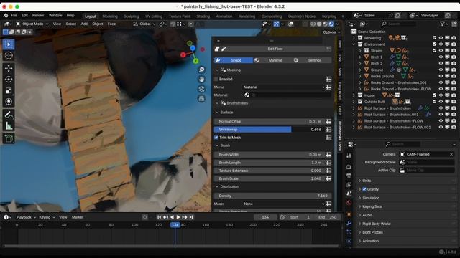The height and width of the screenshot is (258, 460).
Task: Click the Blender logo menu icon
Action: 6,16
